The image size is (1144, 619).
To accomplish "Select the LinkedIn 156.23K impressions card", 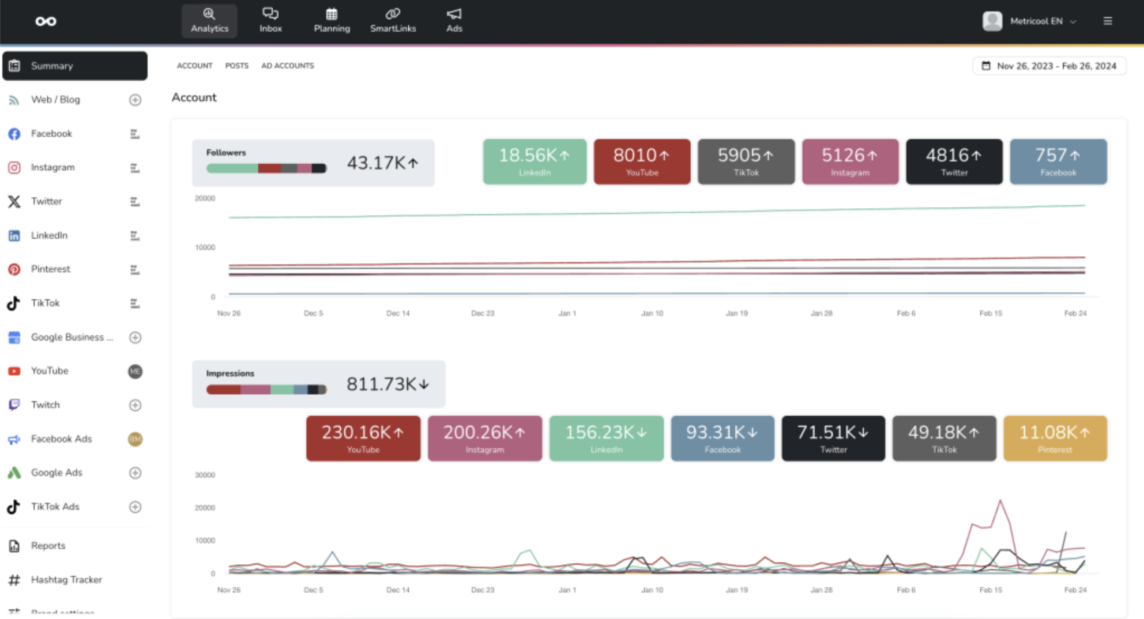I will pyautogui.click(x=607, y=439).
